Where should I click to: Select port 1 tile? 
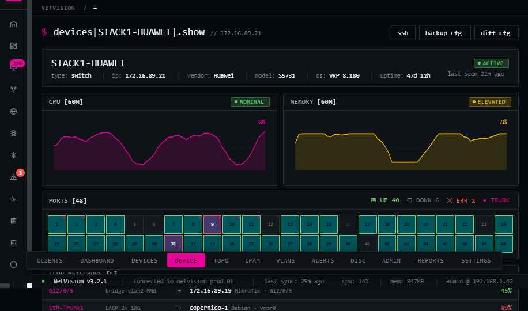point(57,225)
